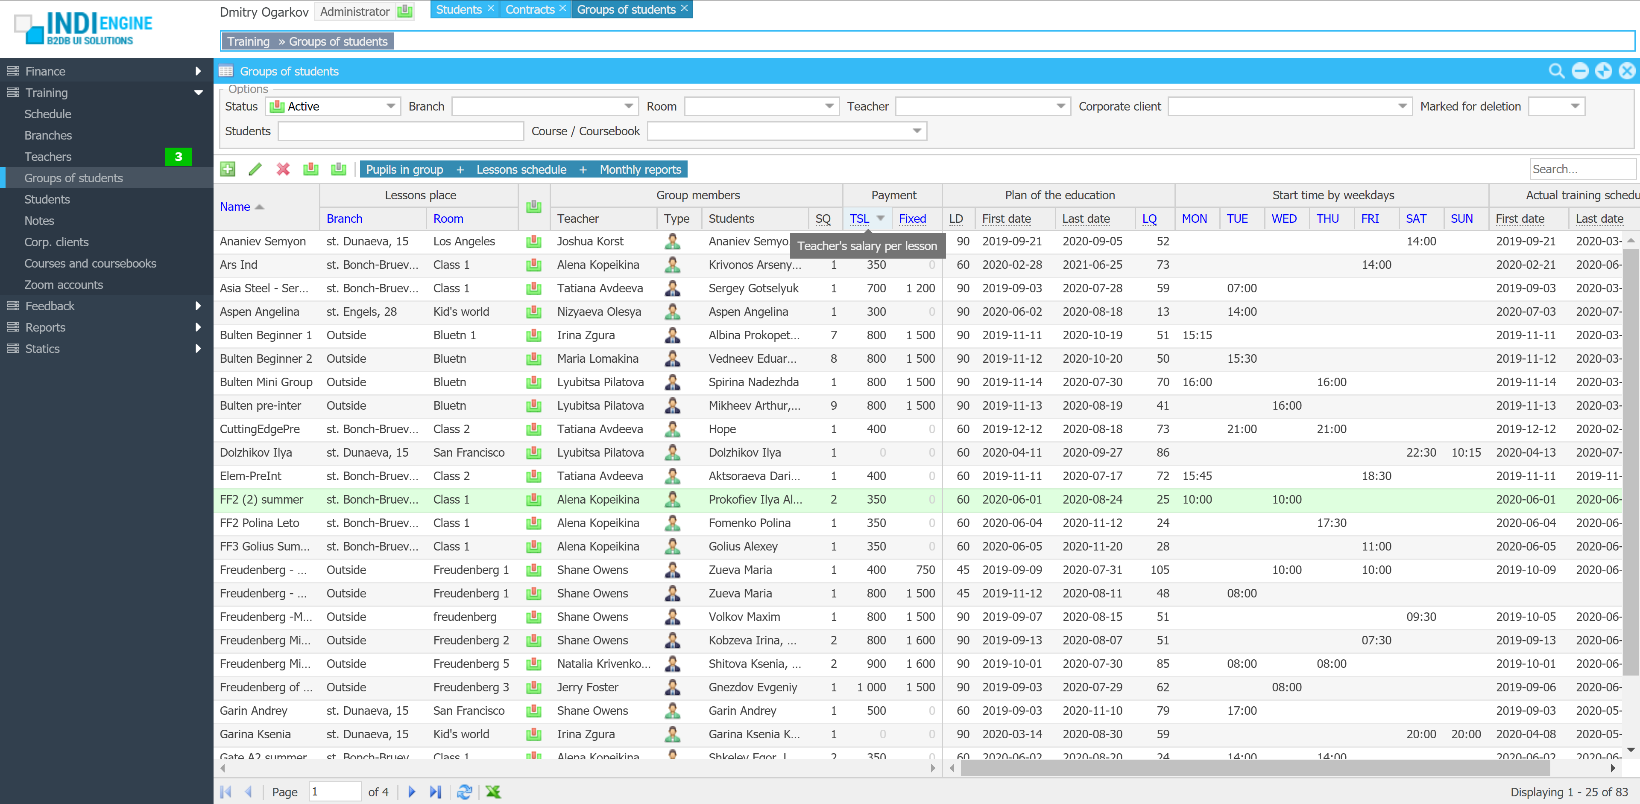Click the status icon in Ars Ind row
This screenshot has height=804, width=1640.
point(533,265)
